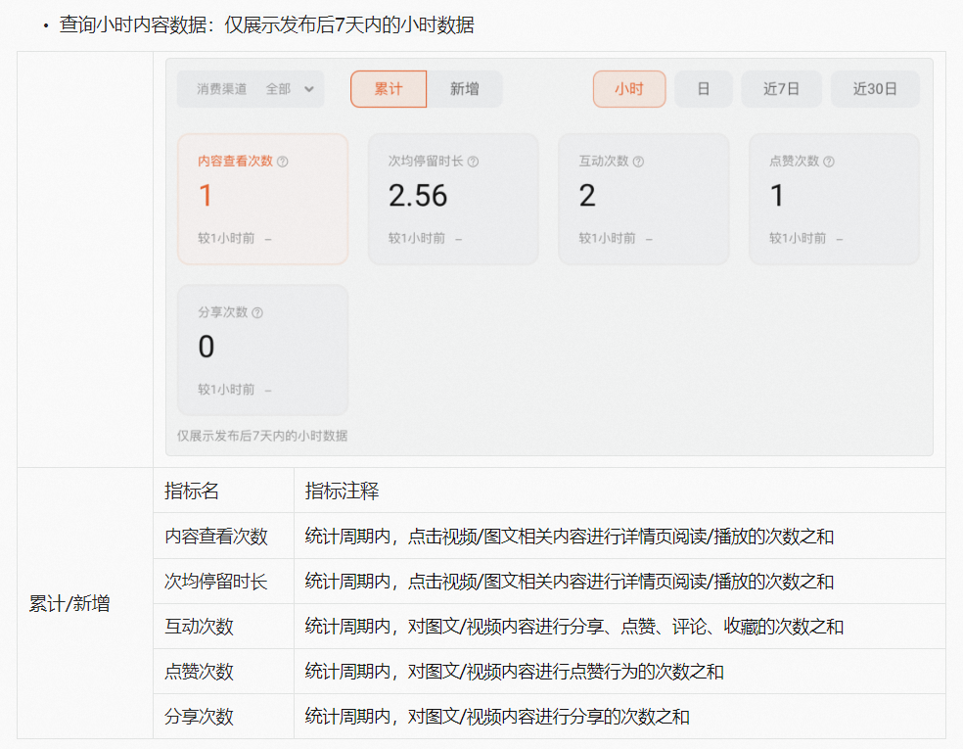
Task: Click 点赞次数 in the table
Action: (199, 671)
